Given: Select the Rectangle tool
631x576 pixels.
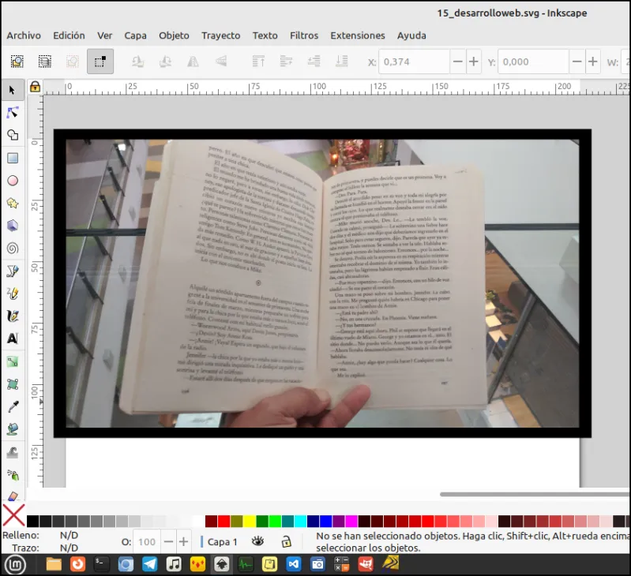Looking at the screenshot, I should point(13,158).
